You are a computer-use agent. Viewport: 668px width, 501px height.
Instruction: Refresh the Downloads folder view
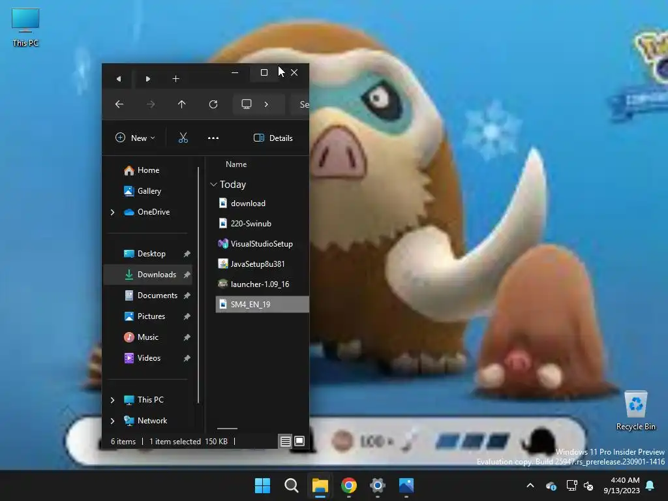[213, 104]
